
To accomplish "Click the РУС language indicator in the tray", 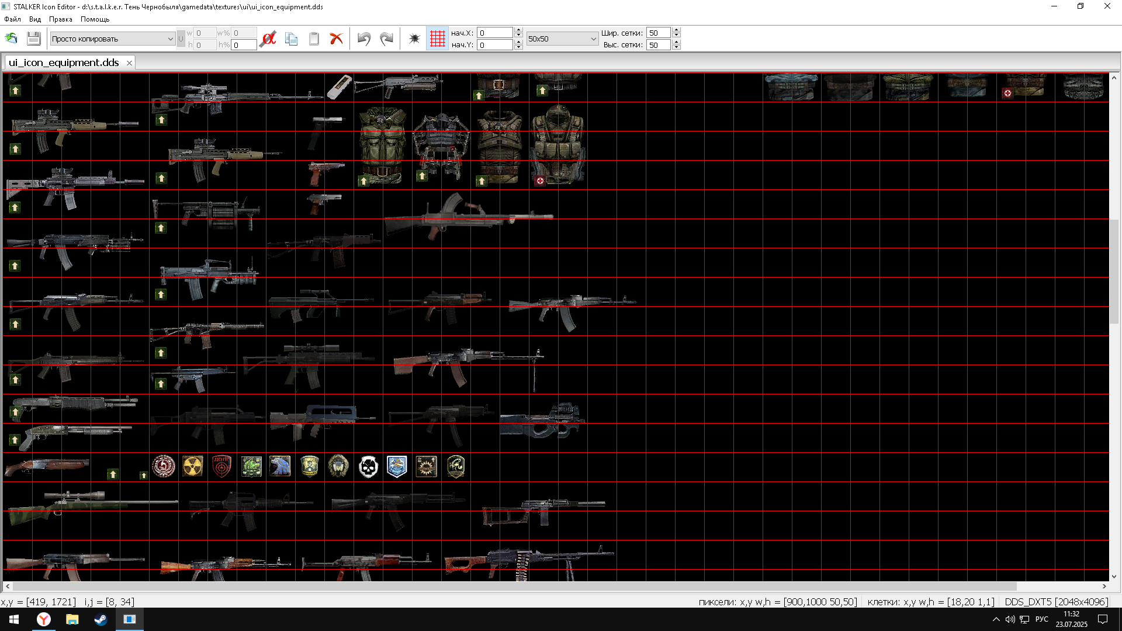I will (1042, 619).
